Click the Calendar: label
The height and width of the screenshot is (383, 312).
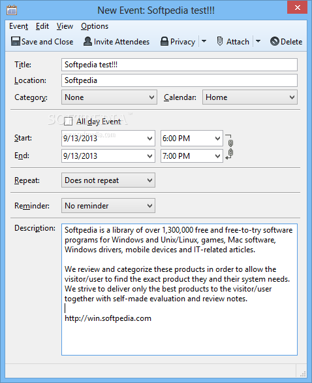tap(180, 97)
